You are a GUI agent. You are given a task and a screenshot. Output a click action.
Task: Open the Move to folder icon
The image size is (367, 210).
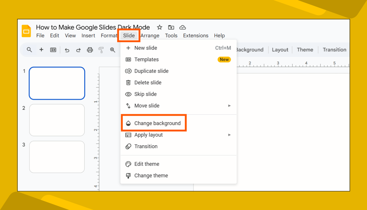(171, 27)
